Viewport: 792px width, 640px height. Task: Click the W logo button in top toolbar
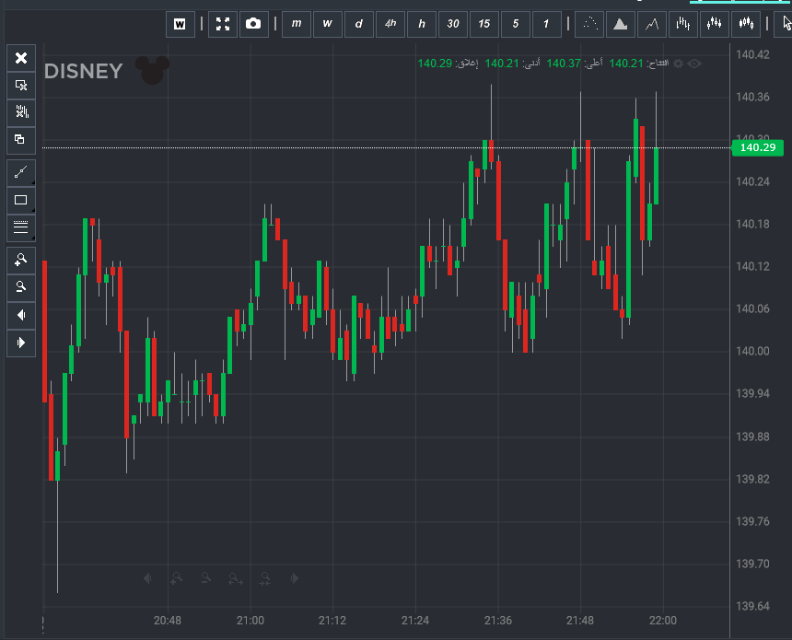click(x=181, y=24)
